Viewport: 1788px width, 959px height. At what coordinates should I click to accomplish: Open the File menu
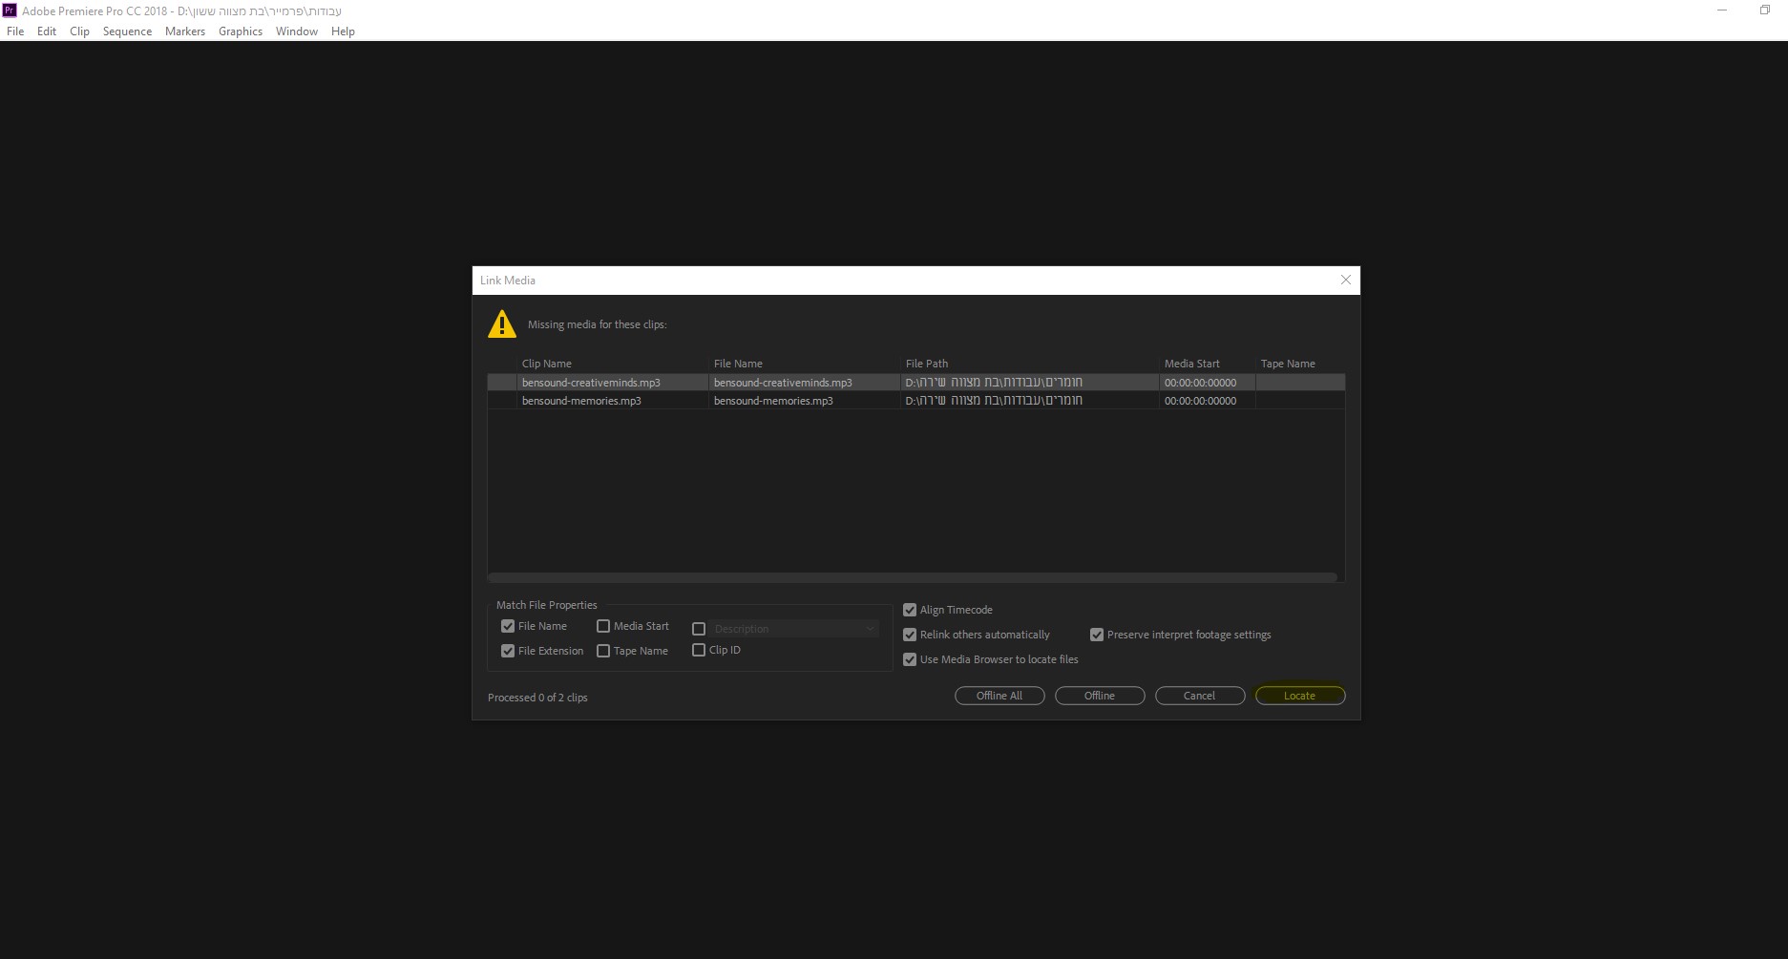tap(15, 31)
